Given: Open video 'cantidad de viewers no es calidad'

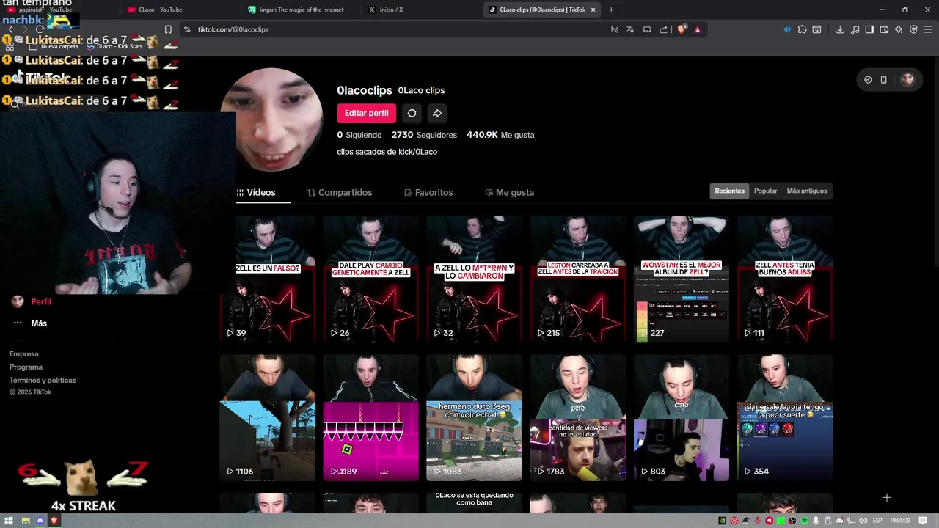Looking at the screenshot, I should click(x=578, y=417).
